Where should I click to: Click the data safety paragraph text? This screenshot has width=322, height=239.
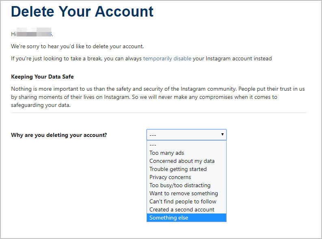(x=158, y=97)
